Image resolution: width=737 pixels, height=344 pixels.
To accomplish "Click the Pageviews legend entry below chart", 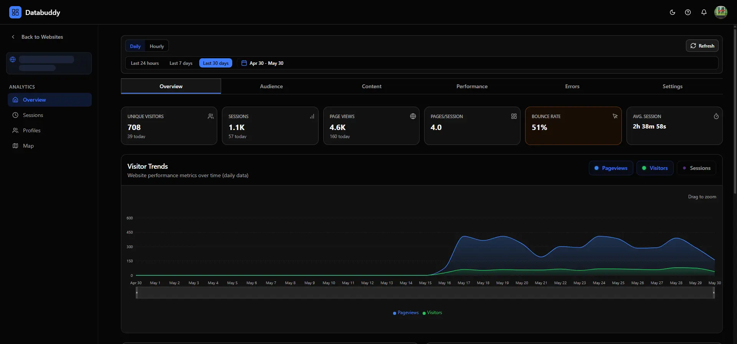I will tap(406, 313).
